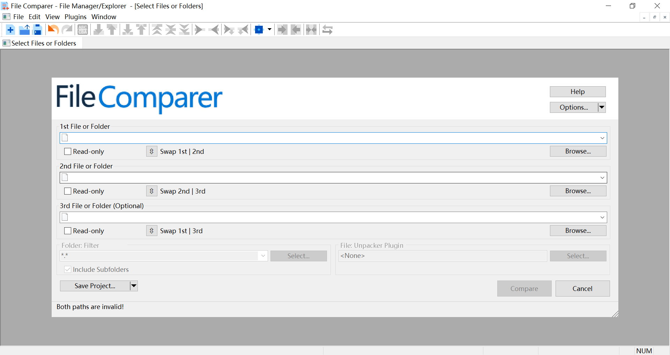Image resolution: width=670 pixels, height=355 pixels.
Task: Click the Select... button for Folder Filter
Action: pos(298,256)
